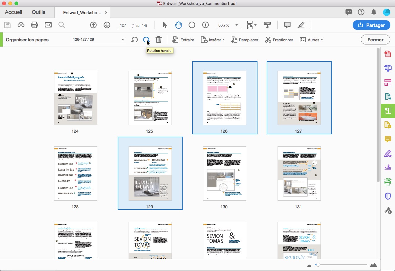This screenshot has width=395, height=271.
Task: Click the vertical scrollbar of the pages view
Action: [378, 115]
